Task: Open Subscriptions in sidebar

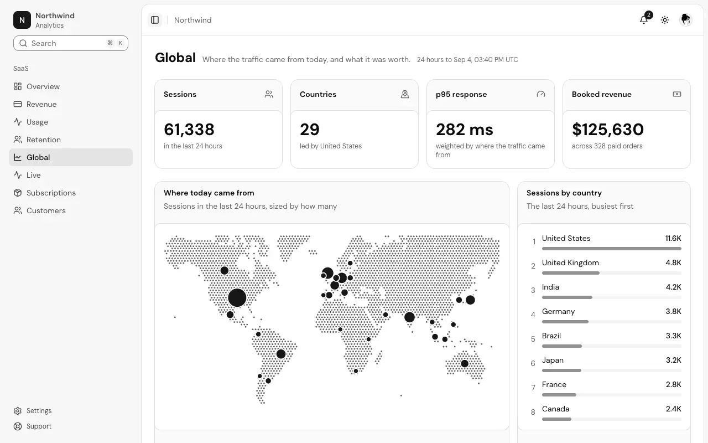Action: click(71, 193)
